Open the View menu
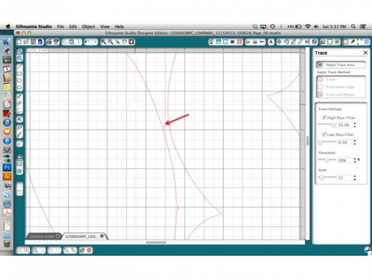The image size is (372, 279). [x=104, y=27]
